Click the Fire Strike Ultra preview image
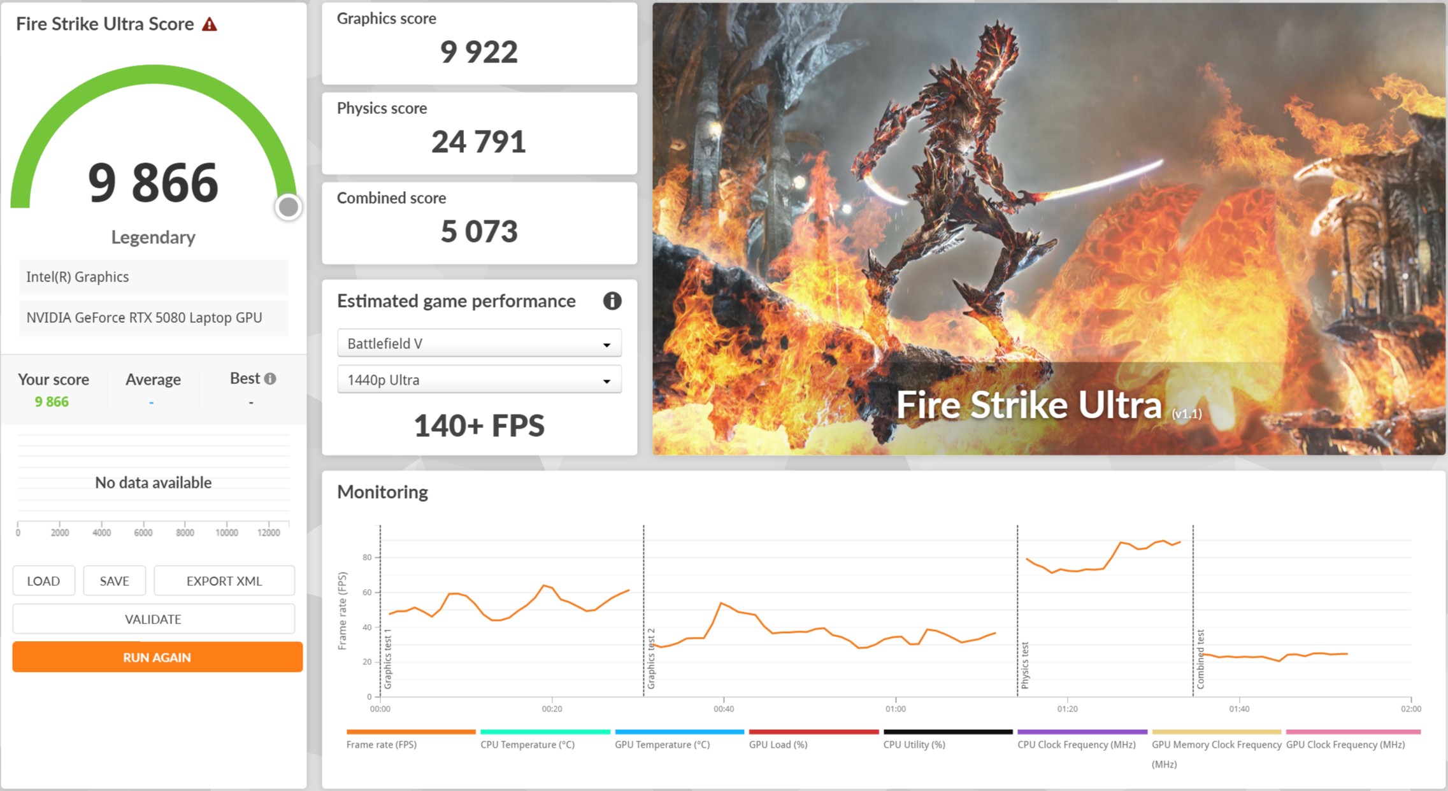The height and width of the screenshot is (791, 1448). pos(1049,229)
